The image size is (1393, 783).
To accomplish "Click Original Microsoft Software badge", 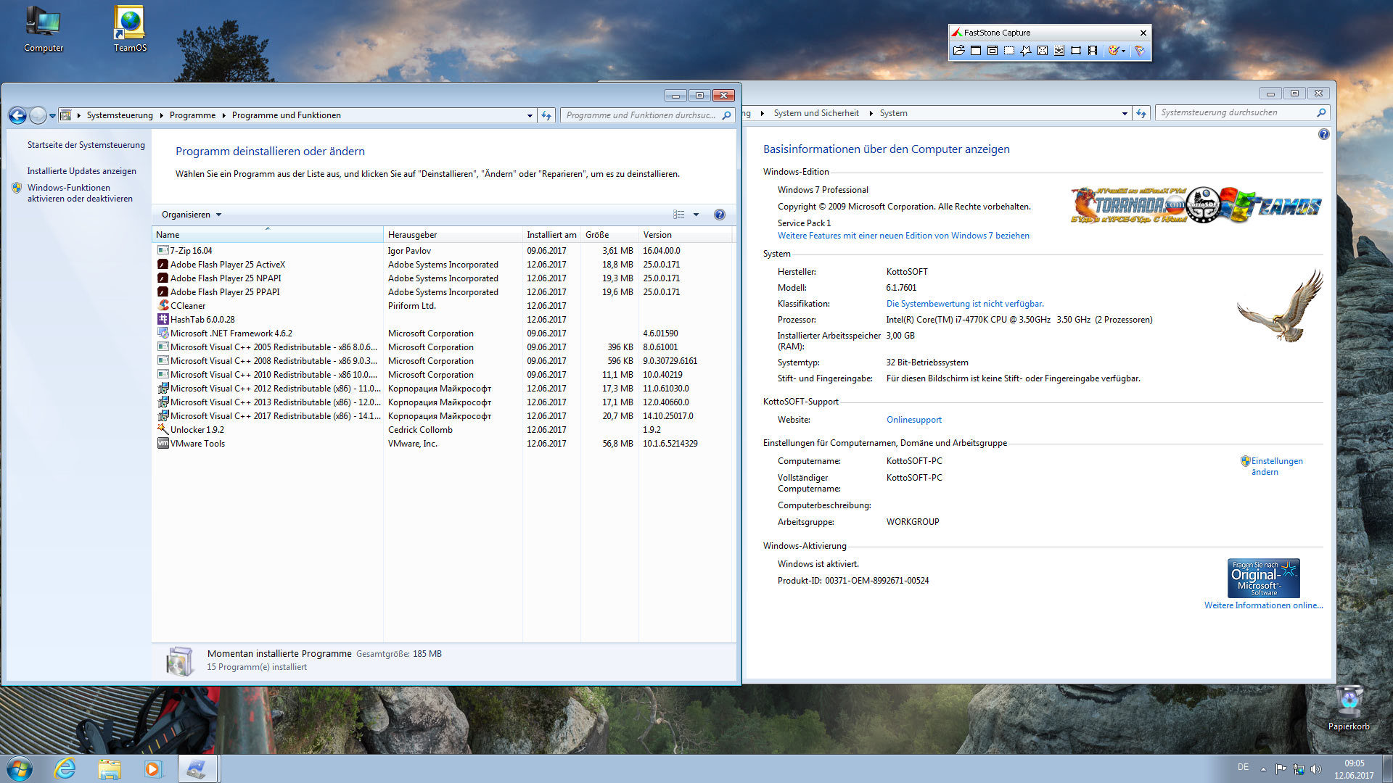I will pyautogui.click(x=1264, y=578).
